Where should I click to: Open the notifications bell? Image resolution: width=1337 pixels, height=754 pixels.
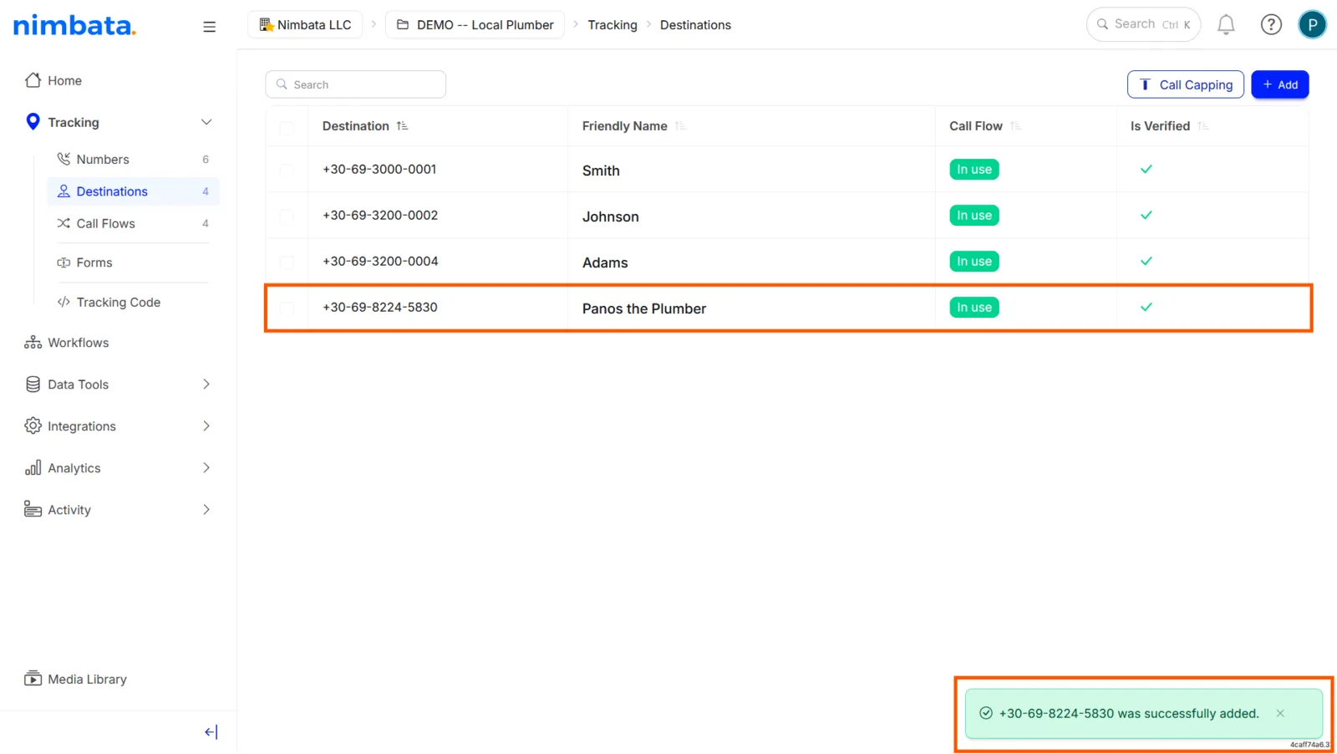1226,25
